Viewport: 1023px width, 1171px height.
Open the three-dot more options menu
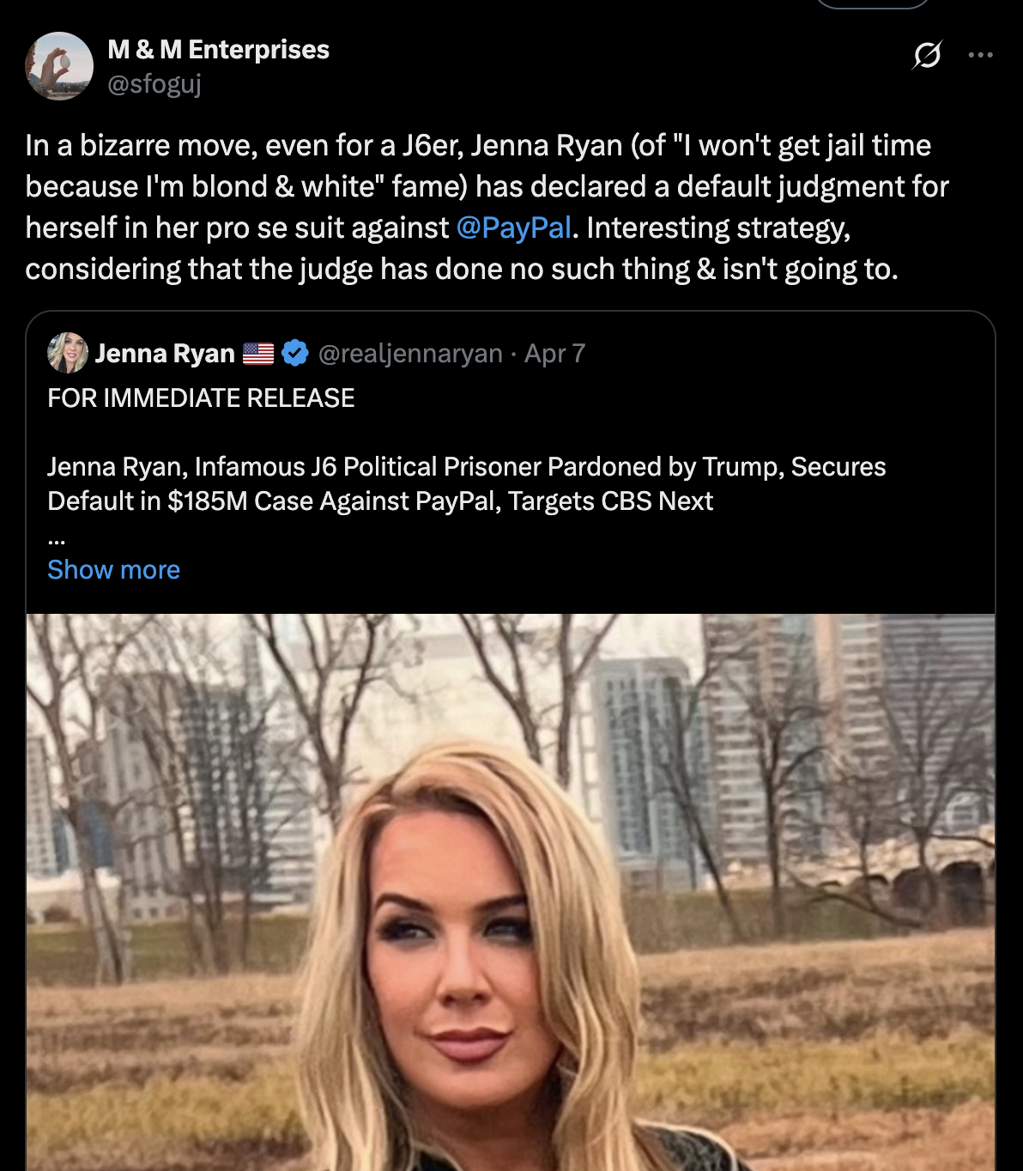(980, 55)
